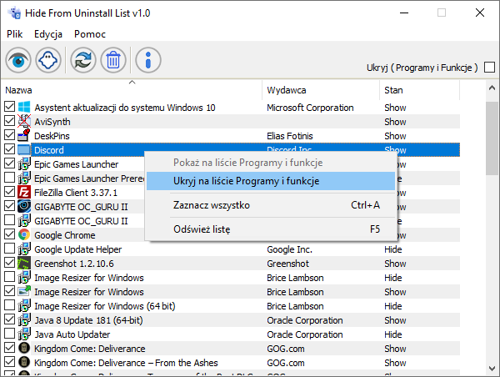Click the Epic Games Launcher icon

pyautogui.click(x=24, y=163)
